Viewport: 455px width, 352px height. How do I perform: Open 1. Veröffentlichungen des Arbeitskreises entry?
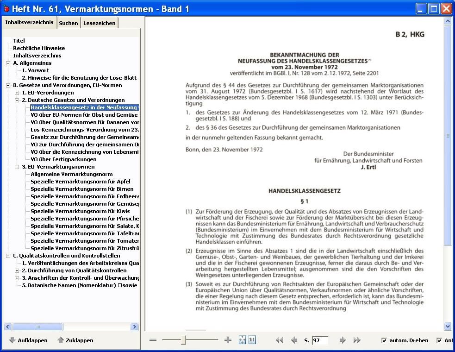coord(81,263)
